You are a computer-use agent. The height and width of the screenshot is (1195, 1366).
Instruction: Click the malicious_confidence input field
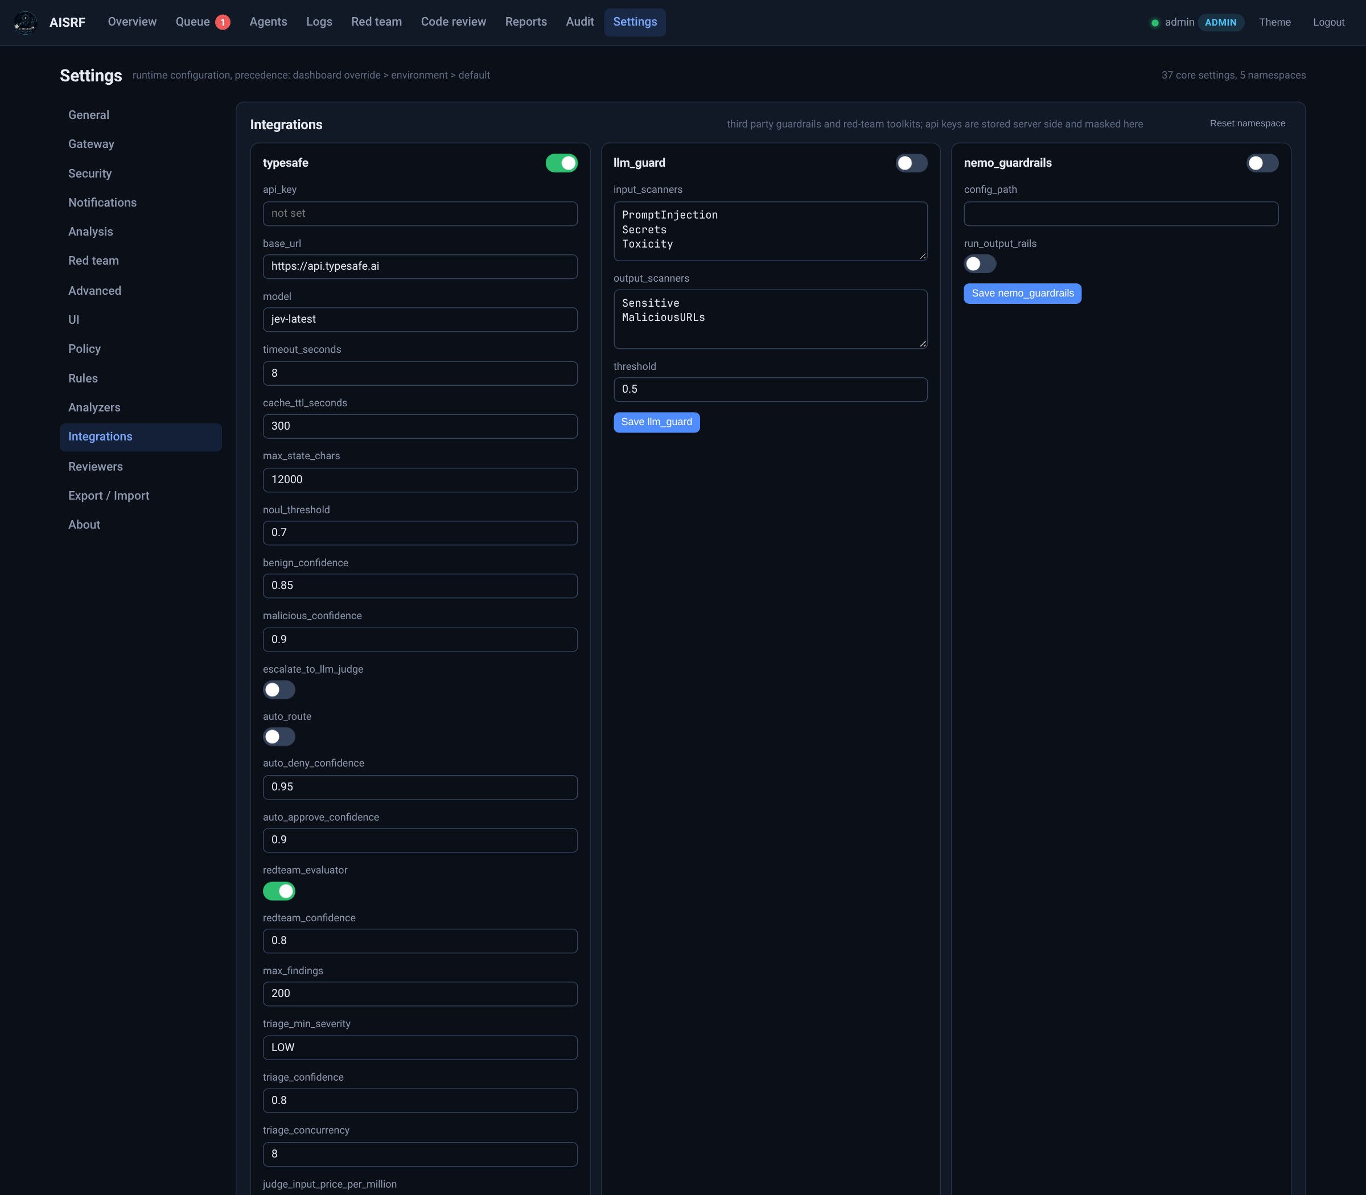(x=420, y=640)
